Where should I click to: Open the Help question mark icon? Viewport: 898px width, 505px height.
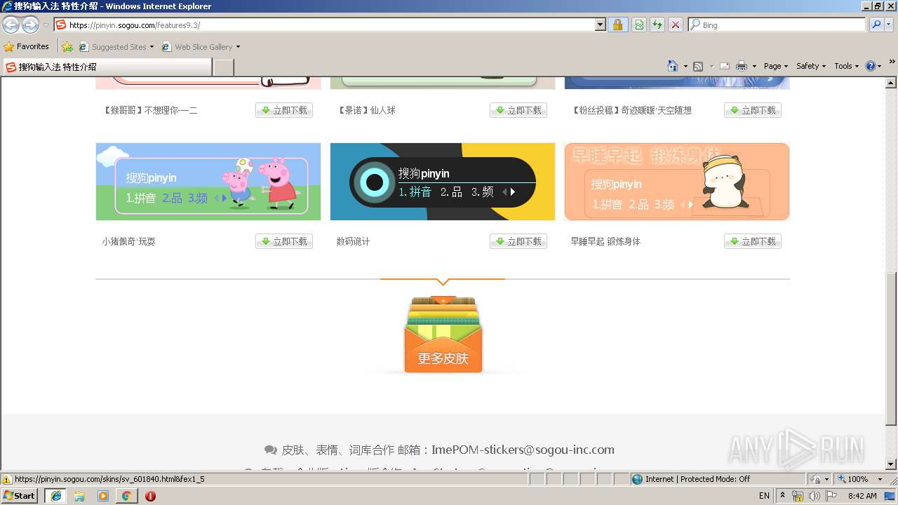(871, 66)
